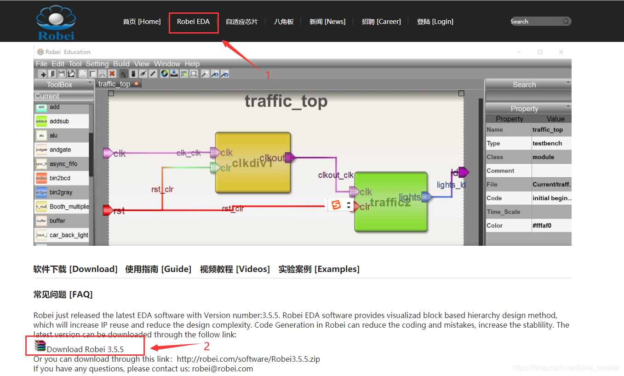Image resolution: width=624 pixels, height=376 pixels.
Task: Click the ToolBox list vertical scrollbar
Action: (x=91, y=155)
